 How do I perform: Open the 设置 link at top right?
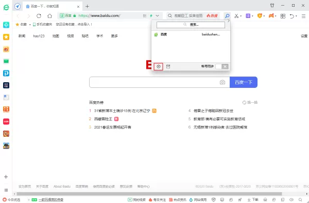304,36
